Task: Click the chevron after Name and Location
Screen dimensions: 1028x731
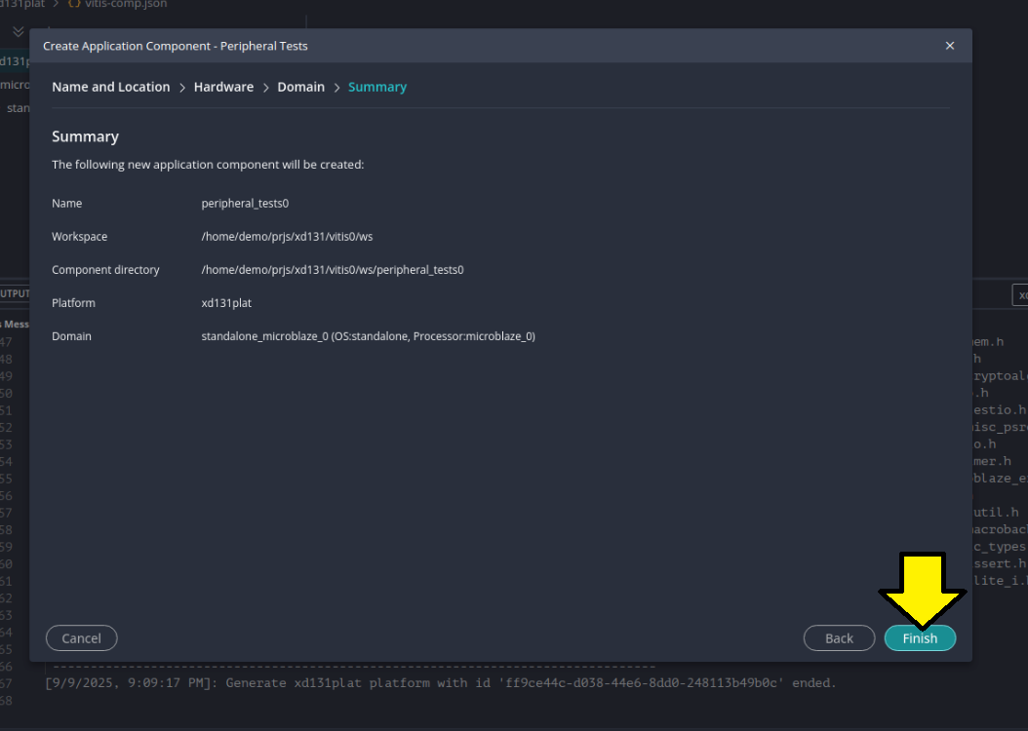Action: [181, 88]
